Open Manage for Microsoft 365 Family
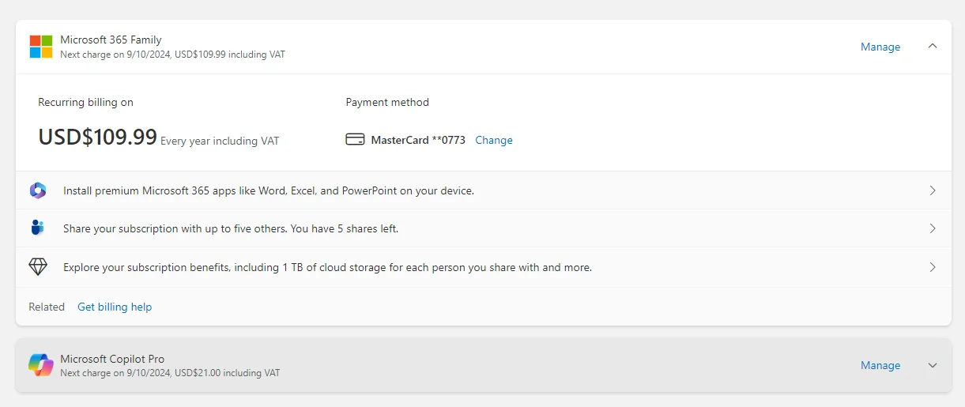The width and height of the screenshot is (965, 407). coord(880,47)
